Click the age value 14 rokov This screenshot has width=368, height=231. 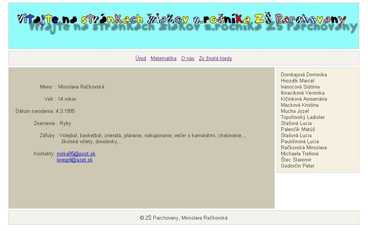click(x=67, y=99)
